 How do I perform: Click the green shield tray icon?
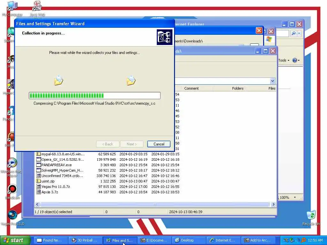[x=292, y=240]
